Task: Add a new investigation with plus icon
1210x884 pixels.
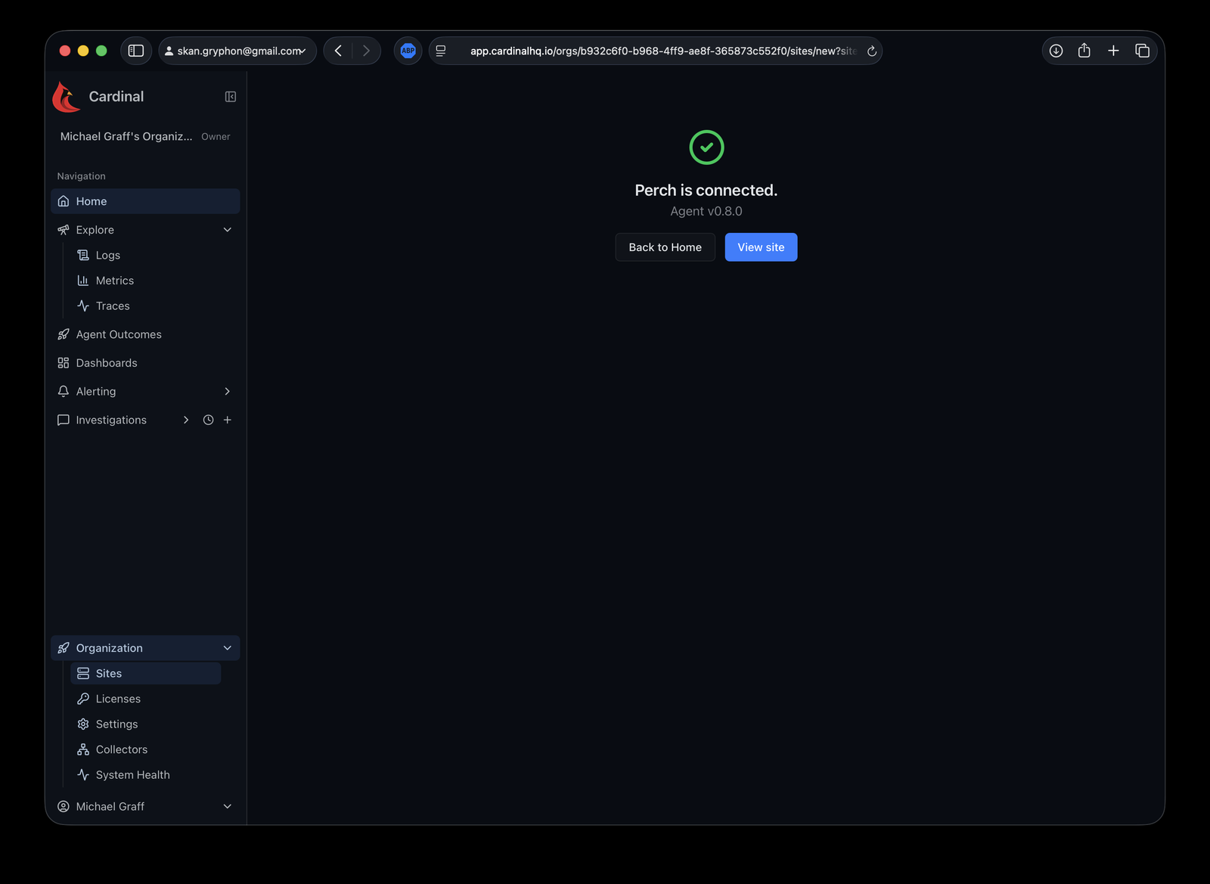Action: (227, 420)
